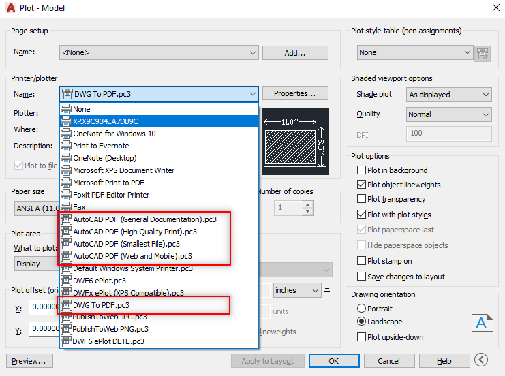Viewport: 505px width, 376px height.
Task: Select Microsoft Print to PDF
Action: (x=159, y=183)
